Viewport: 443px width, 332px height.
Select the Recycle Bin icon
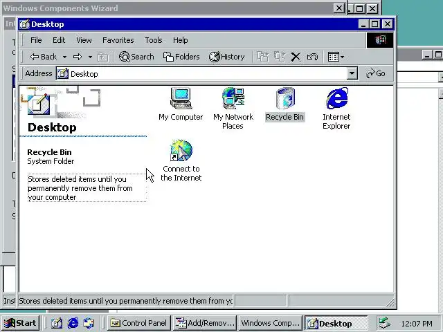[x=284, y=104]
